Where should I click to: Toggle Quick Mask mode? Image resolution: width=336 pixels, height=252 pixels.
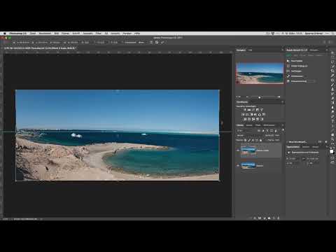click(x=332, y=158)
